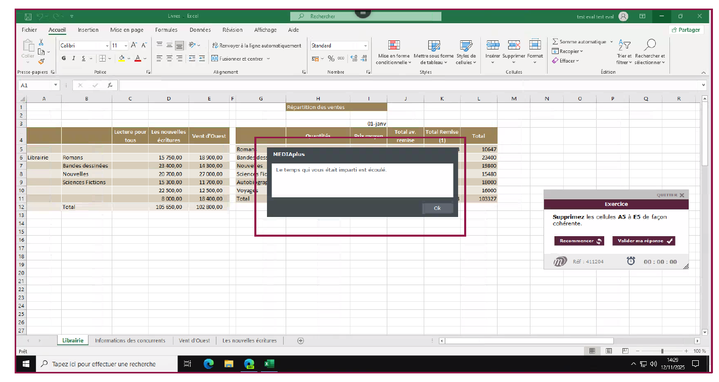Apply thousands separator (000) format
719x382 pixels.
tap(341, 59)
